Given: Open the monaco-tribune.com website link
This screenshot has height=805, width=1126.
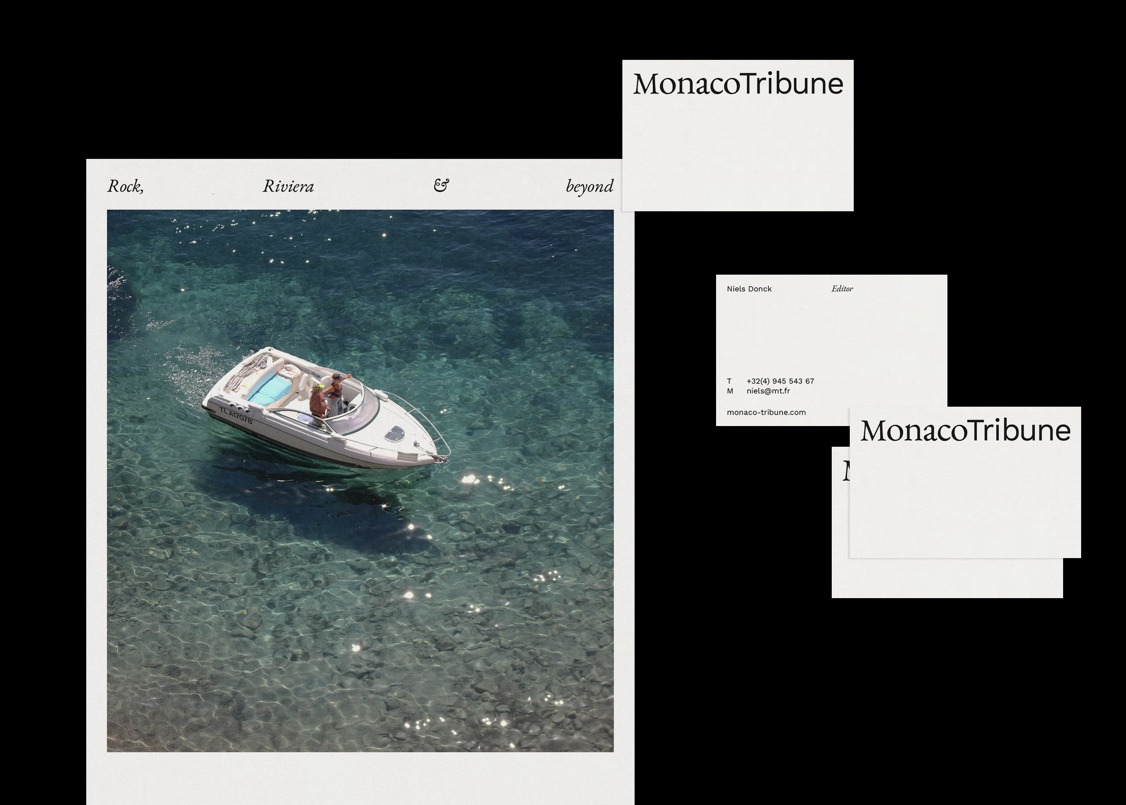Looking at the screenshot, I should tap(766, 412).
